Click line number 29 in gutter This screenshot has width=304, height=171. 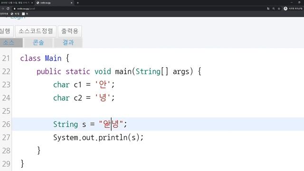click(x=6, y=164)
